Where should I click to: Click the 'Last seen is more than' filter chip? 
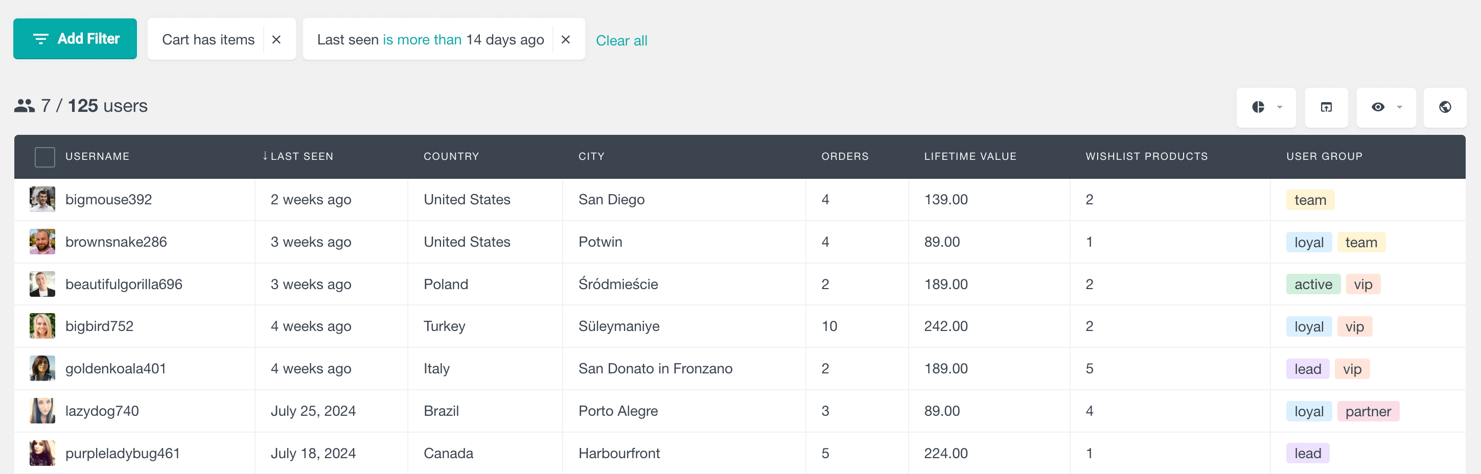(x=430, y=40)
